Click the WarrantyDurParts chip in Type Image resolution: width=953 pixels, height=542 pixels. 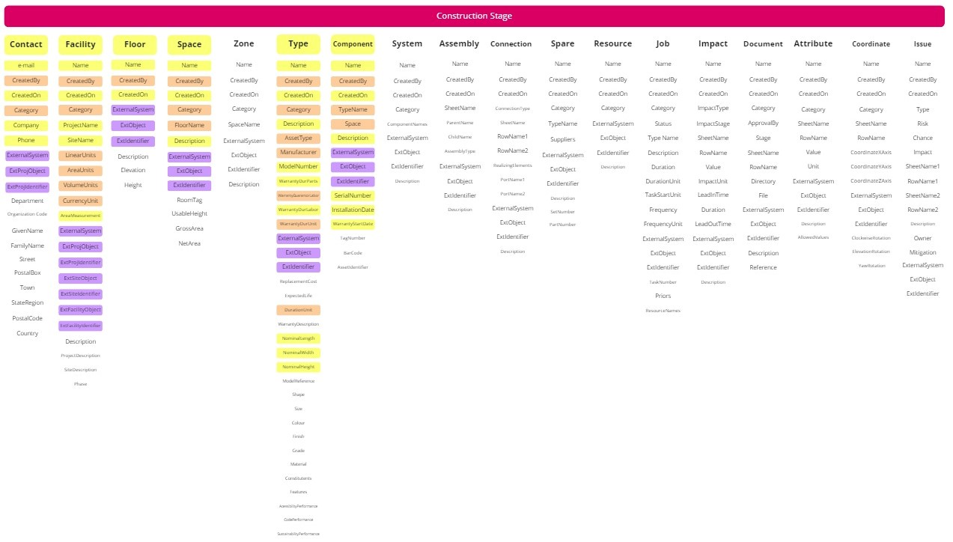[x=298, y=181]
